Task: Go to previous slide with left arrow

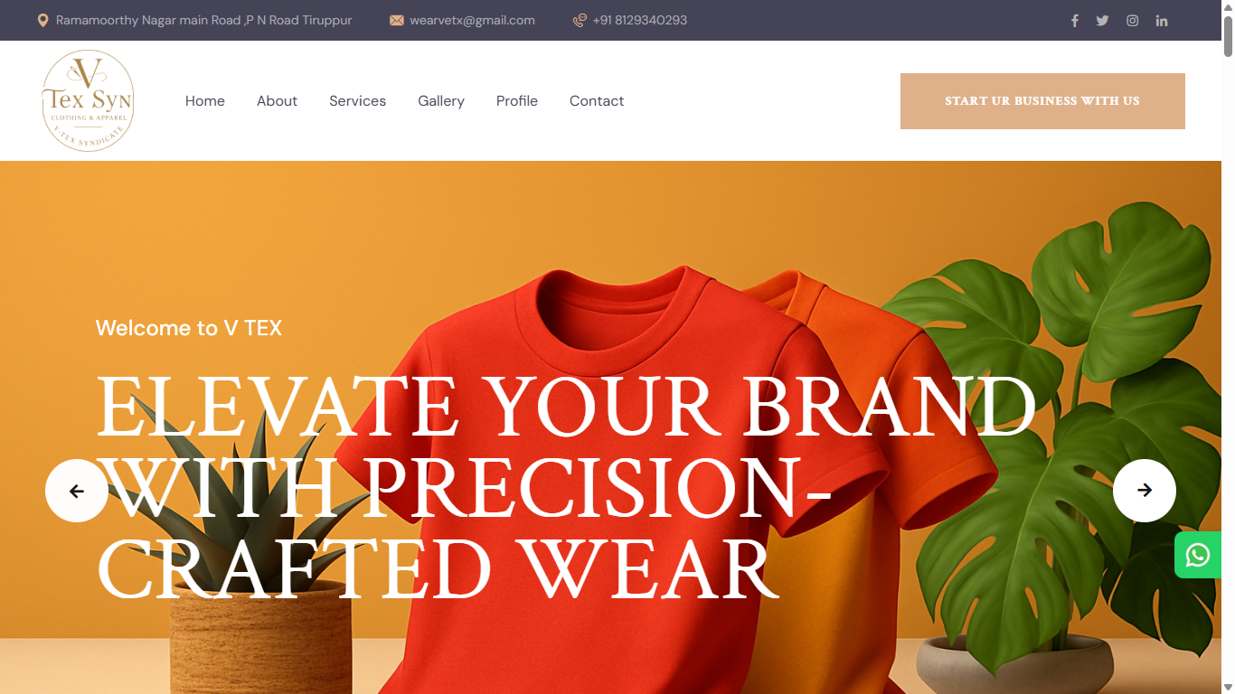Action: coord(77,491)
